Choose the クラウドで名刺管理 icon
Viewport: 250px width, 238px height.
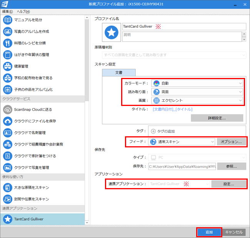(x=7, y=133)
